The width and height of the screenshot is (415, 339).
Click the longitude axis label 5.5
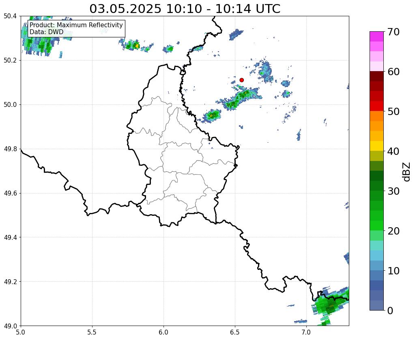click(92, 332)
